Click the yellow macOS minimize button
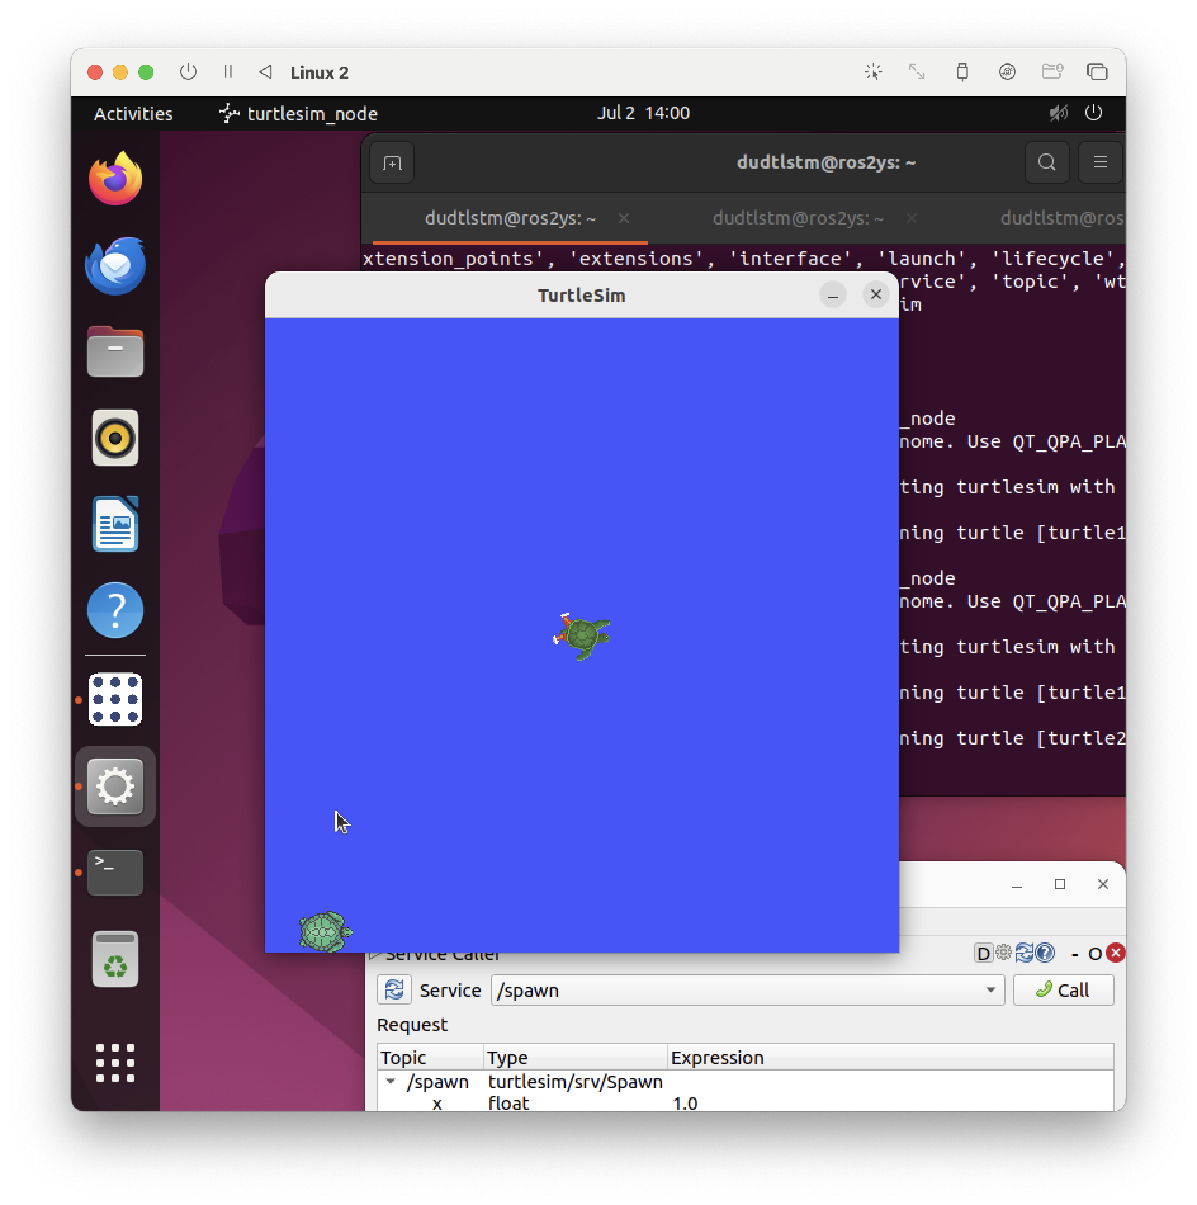 tap(120, 72)
